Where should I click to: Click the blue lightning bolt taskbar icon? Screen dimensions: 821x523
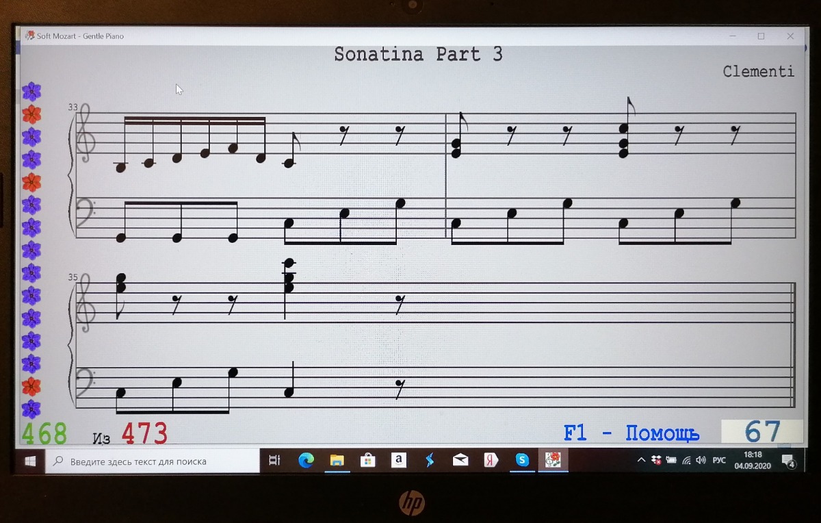(x=430, y=461)
